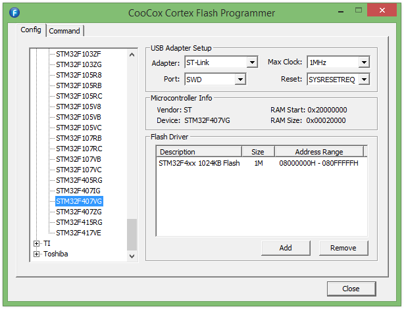Select STM32F105V8 device
The height and width of the screenshot is (309, 404).
coord(78,107)
